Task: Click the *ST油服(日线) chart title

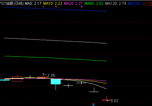Action: click(12, 4)
